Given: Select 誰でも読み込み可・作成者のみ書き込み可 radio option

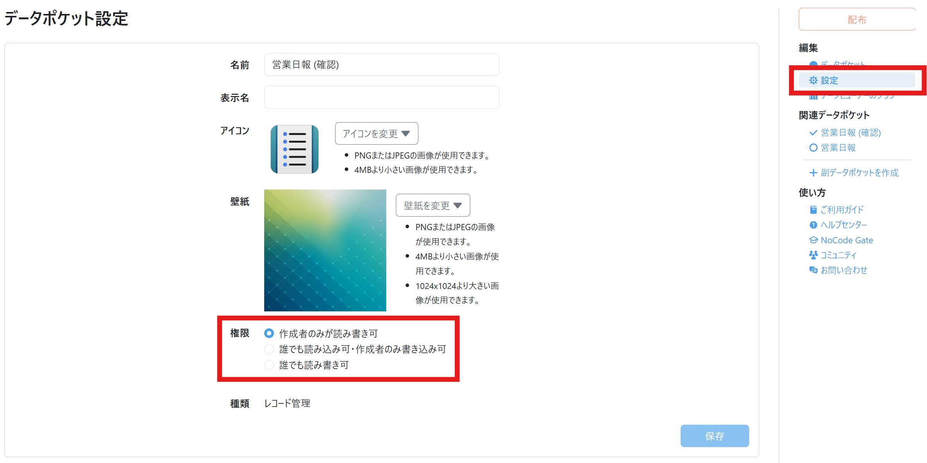Looking at the screenshot, I should 269,349.
